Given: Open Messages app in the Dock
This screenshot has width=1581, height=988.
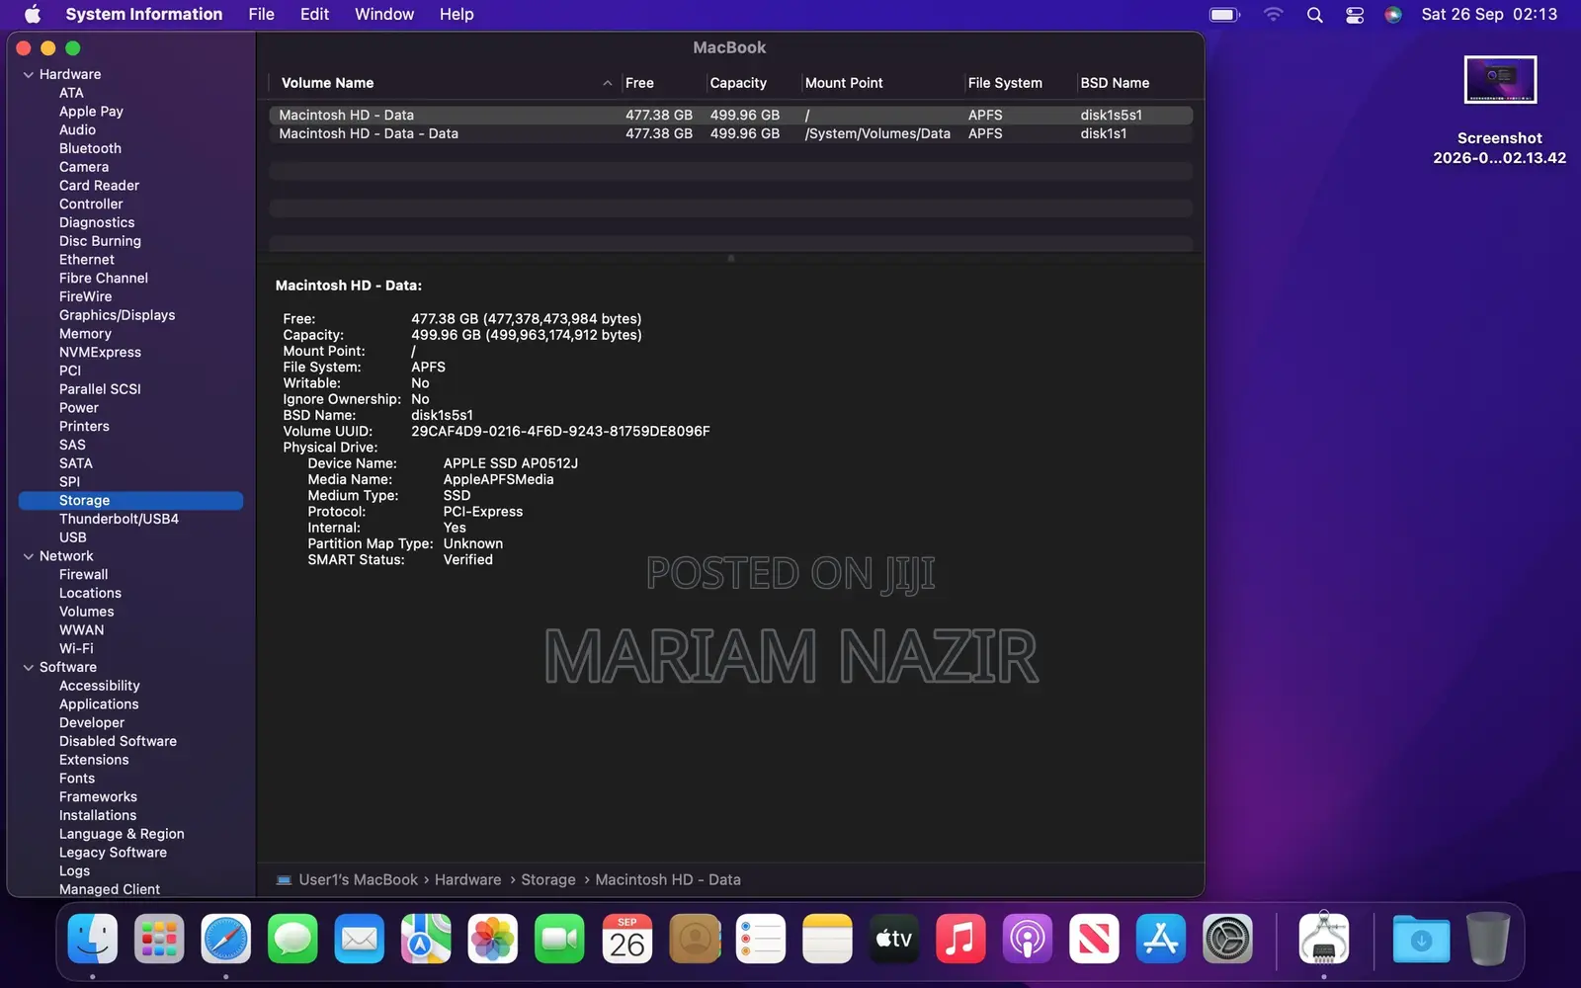Looking at the screenshot, I should [x=292, y=938].
